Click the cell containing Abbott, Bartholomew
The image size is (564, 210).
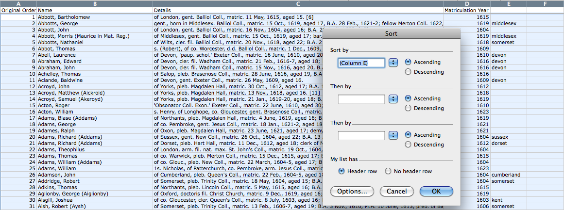[x=64, y=17]
